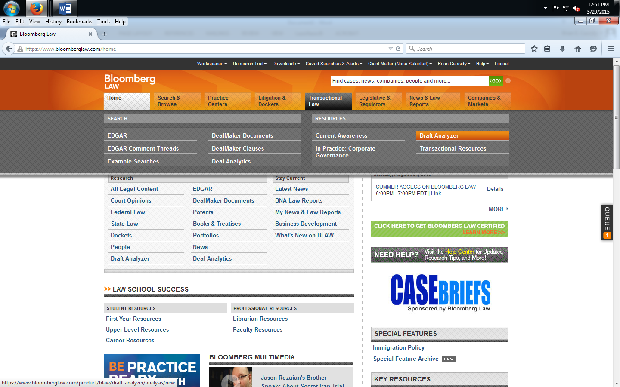Focus the Bloomberg Law search field
The image size is (620, 387).
pyautogui.click(x=409, y=80)
